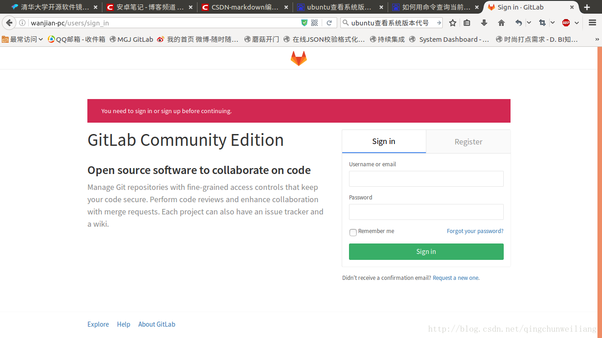602x338 pixels.
Task: Open dropdown next to undo arrow icon
Action: coord(529,23)
